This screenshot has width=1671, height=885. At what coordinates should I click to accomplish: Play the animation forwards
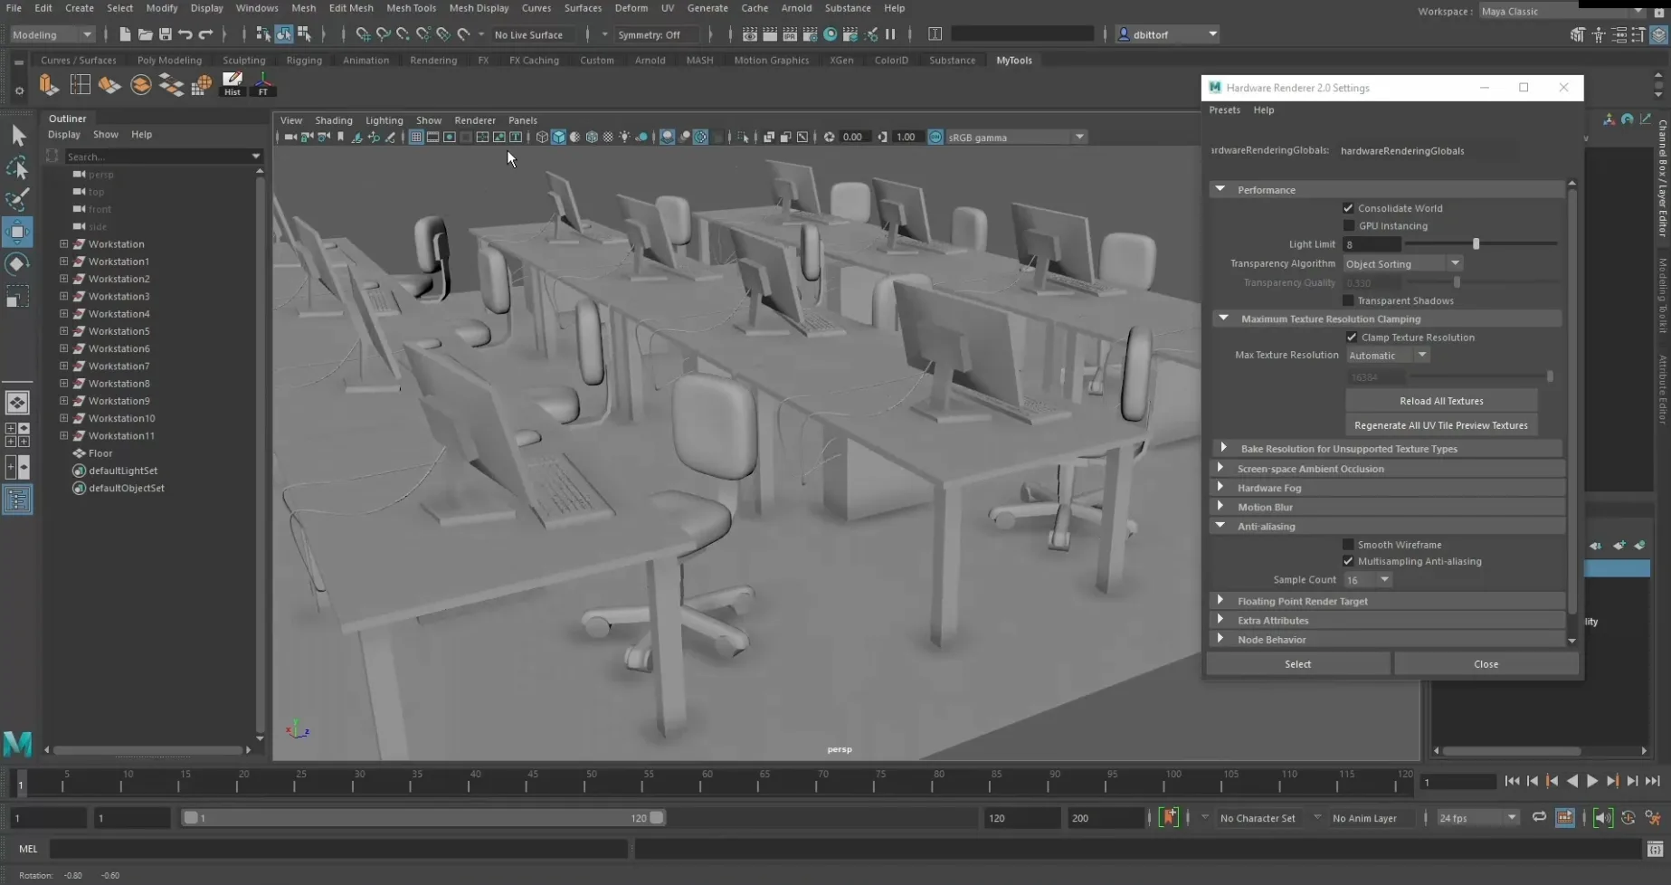click(1592, 781)
